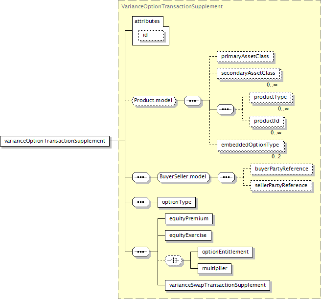
Task: Select the secondaryAssetClass element
Action: point(249,73)
